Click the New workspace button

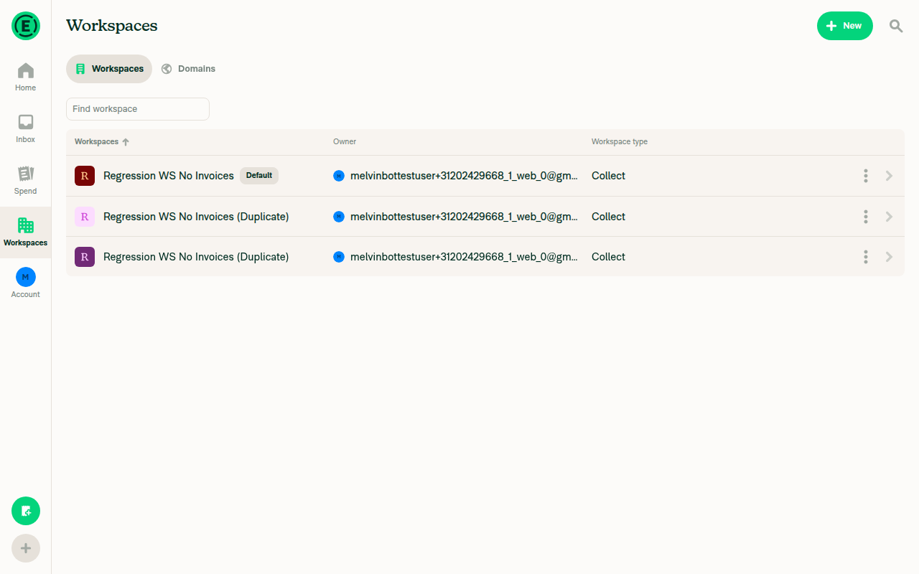(845, 26)
